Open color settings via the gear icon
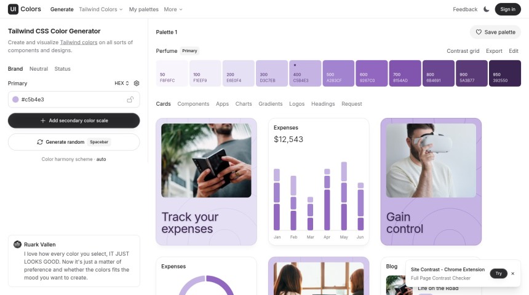The width and height of the screenshot is (529, 295). [x=137, y=83]
